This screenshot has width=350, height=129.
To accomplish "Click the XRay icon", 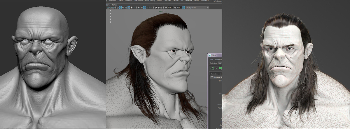I will pos(156,8).
